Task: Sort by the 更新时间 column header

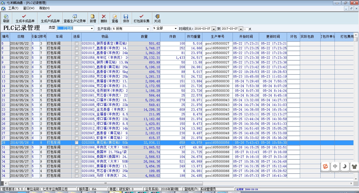Action: 273,37
